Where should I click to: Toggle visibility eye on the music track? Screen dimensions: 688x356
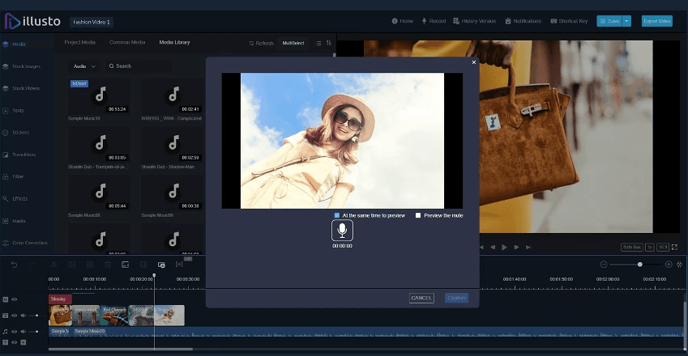click(14, 331)
